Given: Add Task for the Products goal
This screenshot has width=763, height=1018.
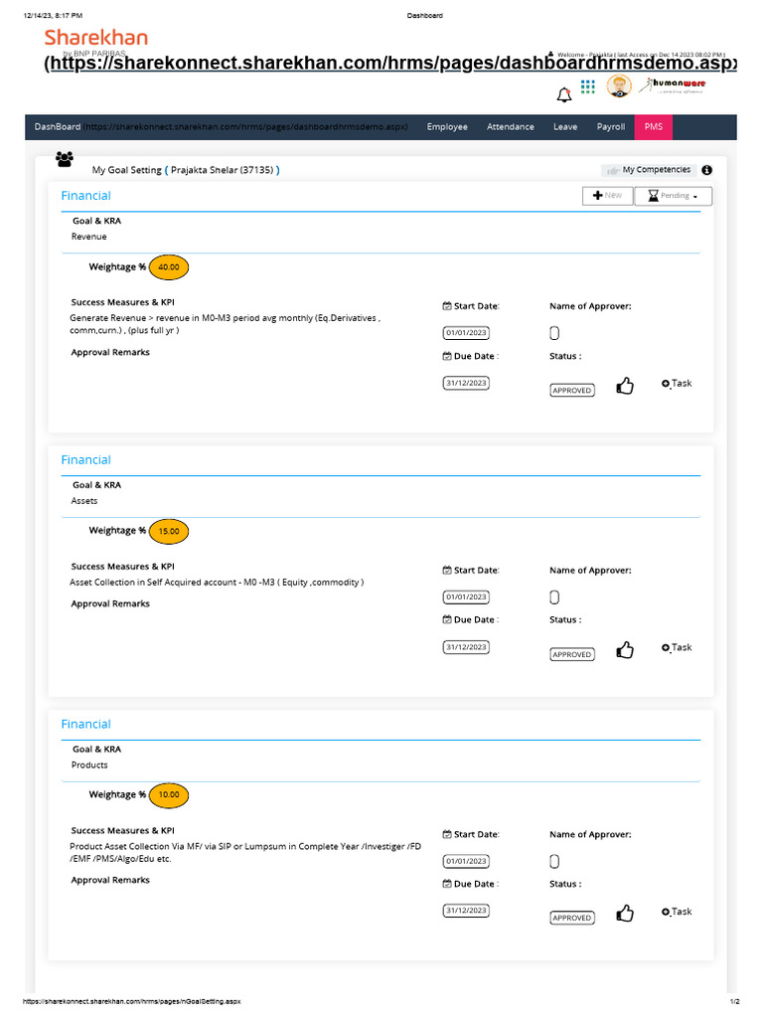Looking at the screenshot, I should pos(677,912).
